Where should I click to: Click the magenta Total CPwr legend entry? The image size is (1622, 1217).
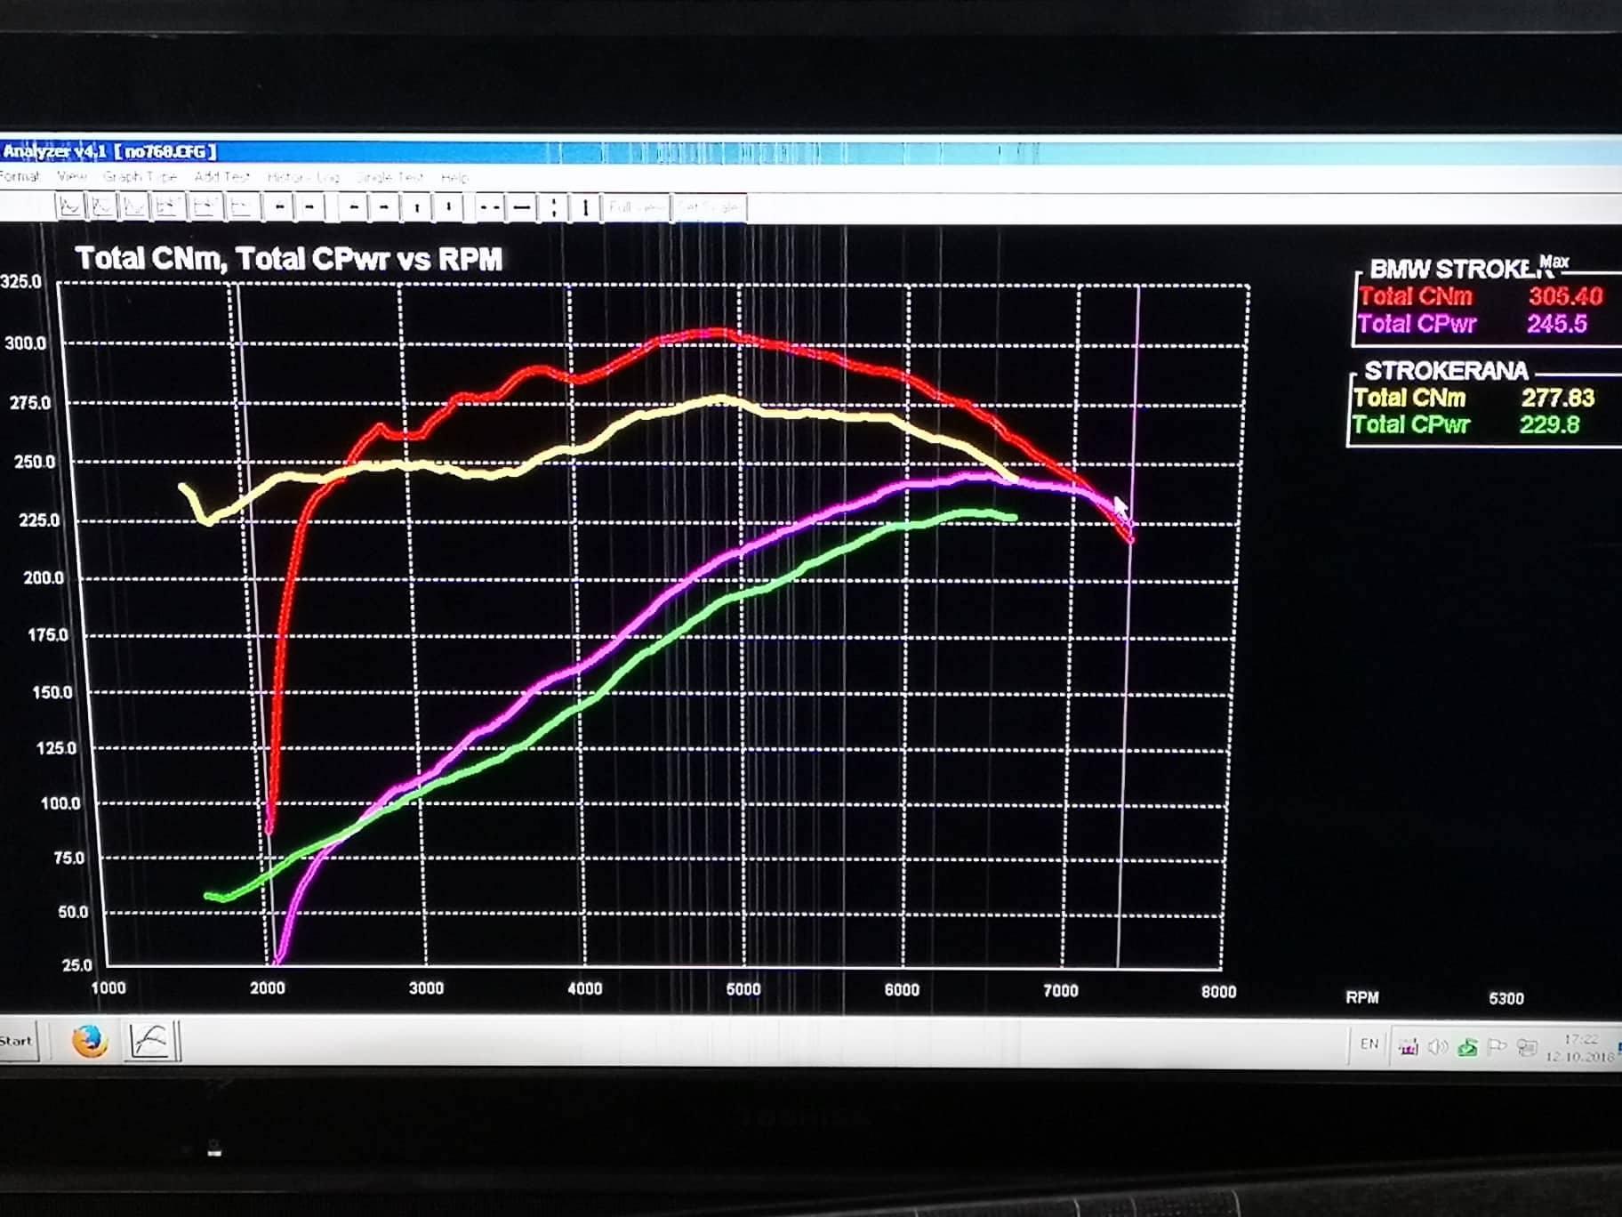(x=1417, y=324)
